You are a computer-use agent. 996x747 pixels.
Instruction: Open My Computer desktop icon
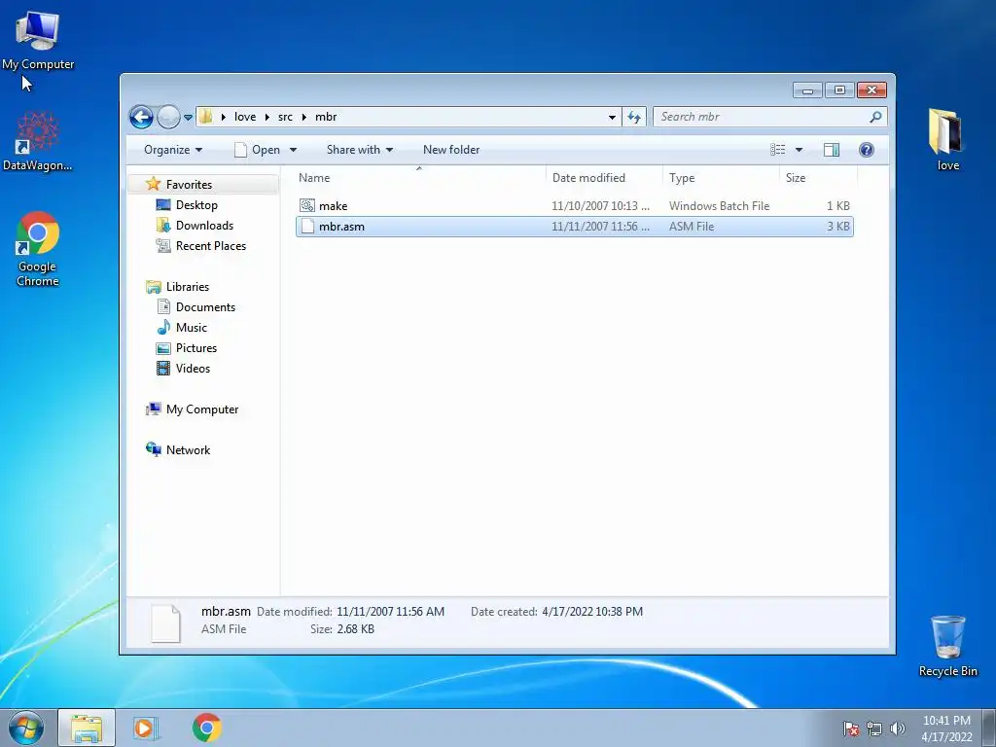click(38, 41)
